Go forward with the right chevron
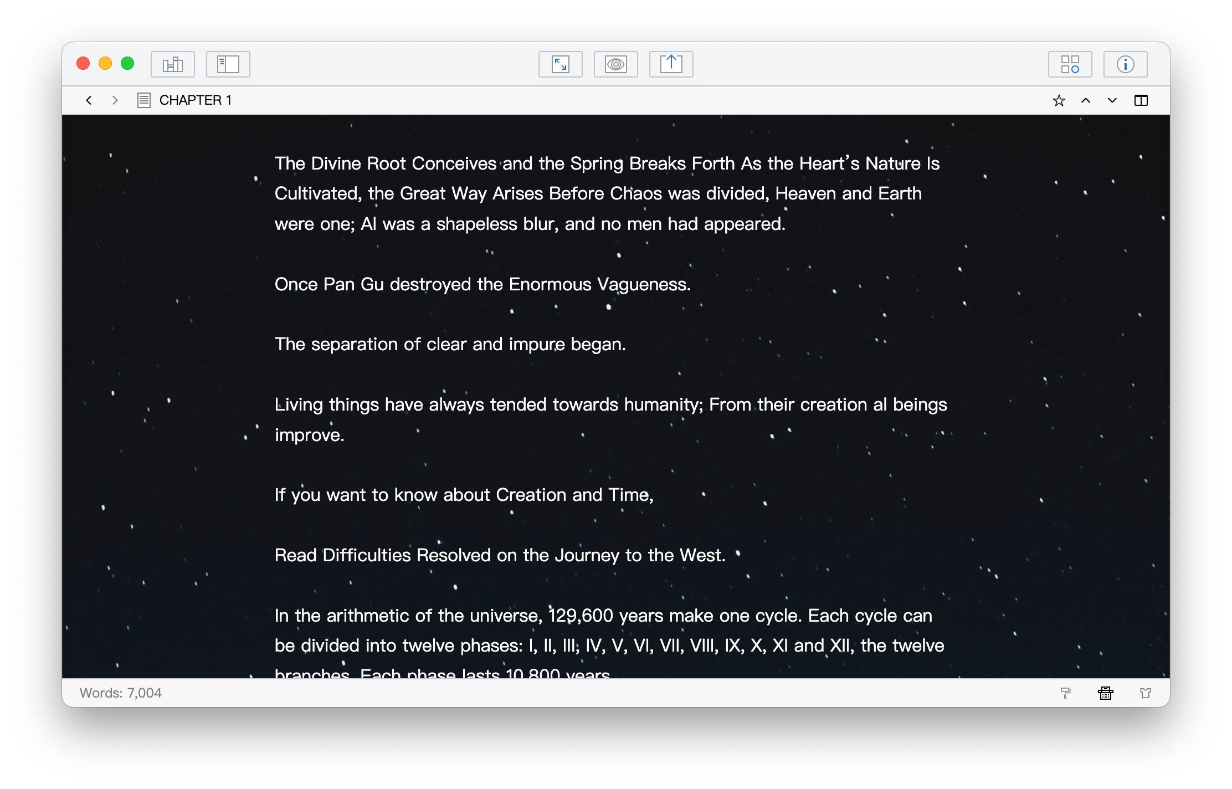 [115, 100]
